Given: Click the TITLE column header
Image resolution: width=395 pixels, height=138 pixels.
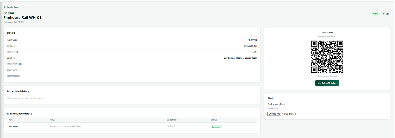Looking at the screenshot, I should point(52,120).
